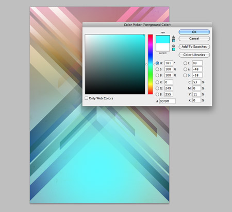Image resolution: width=232 pixels, height=212 pixels.
Task: Click the hex field showing 00f9ff
Action: pos(168,101)
